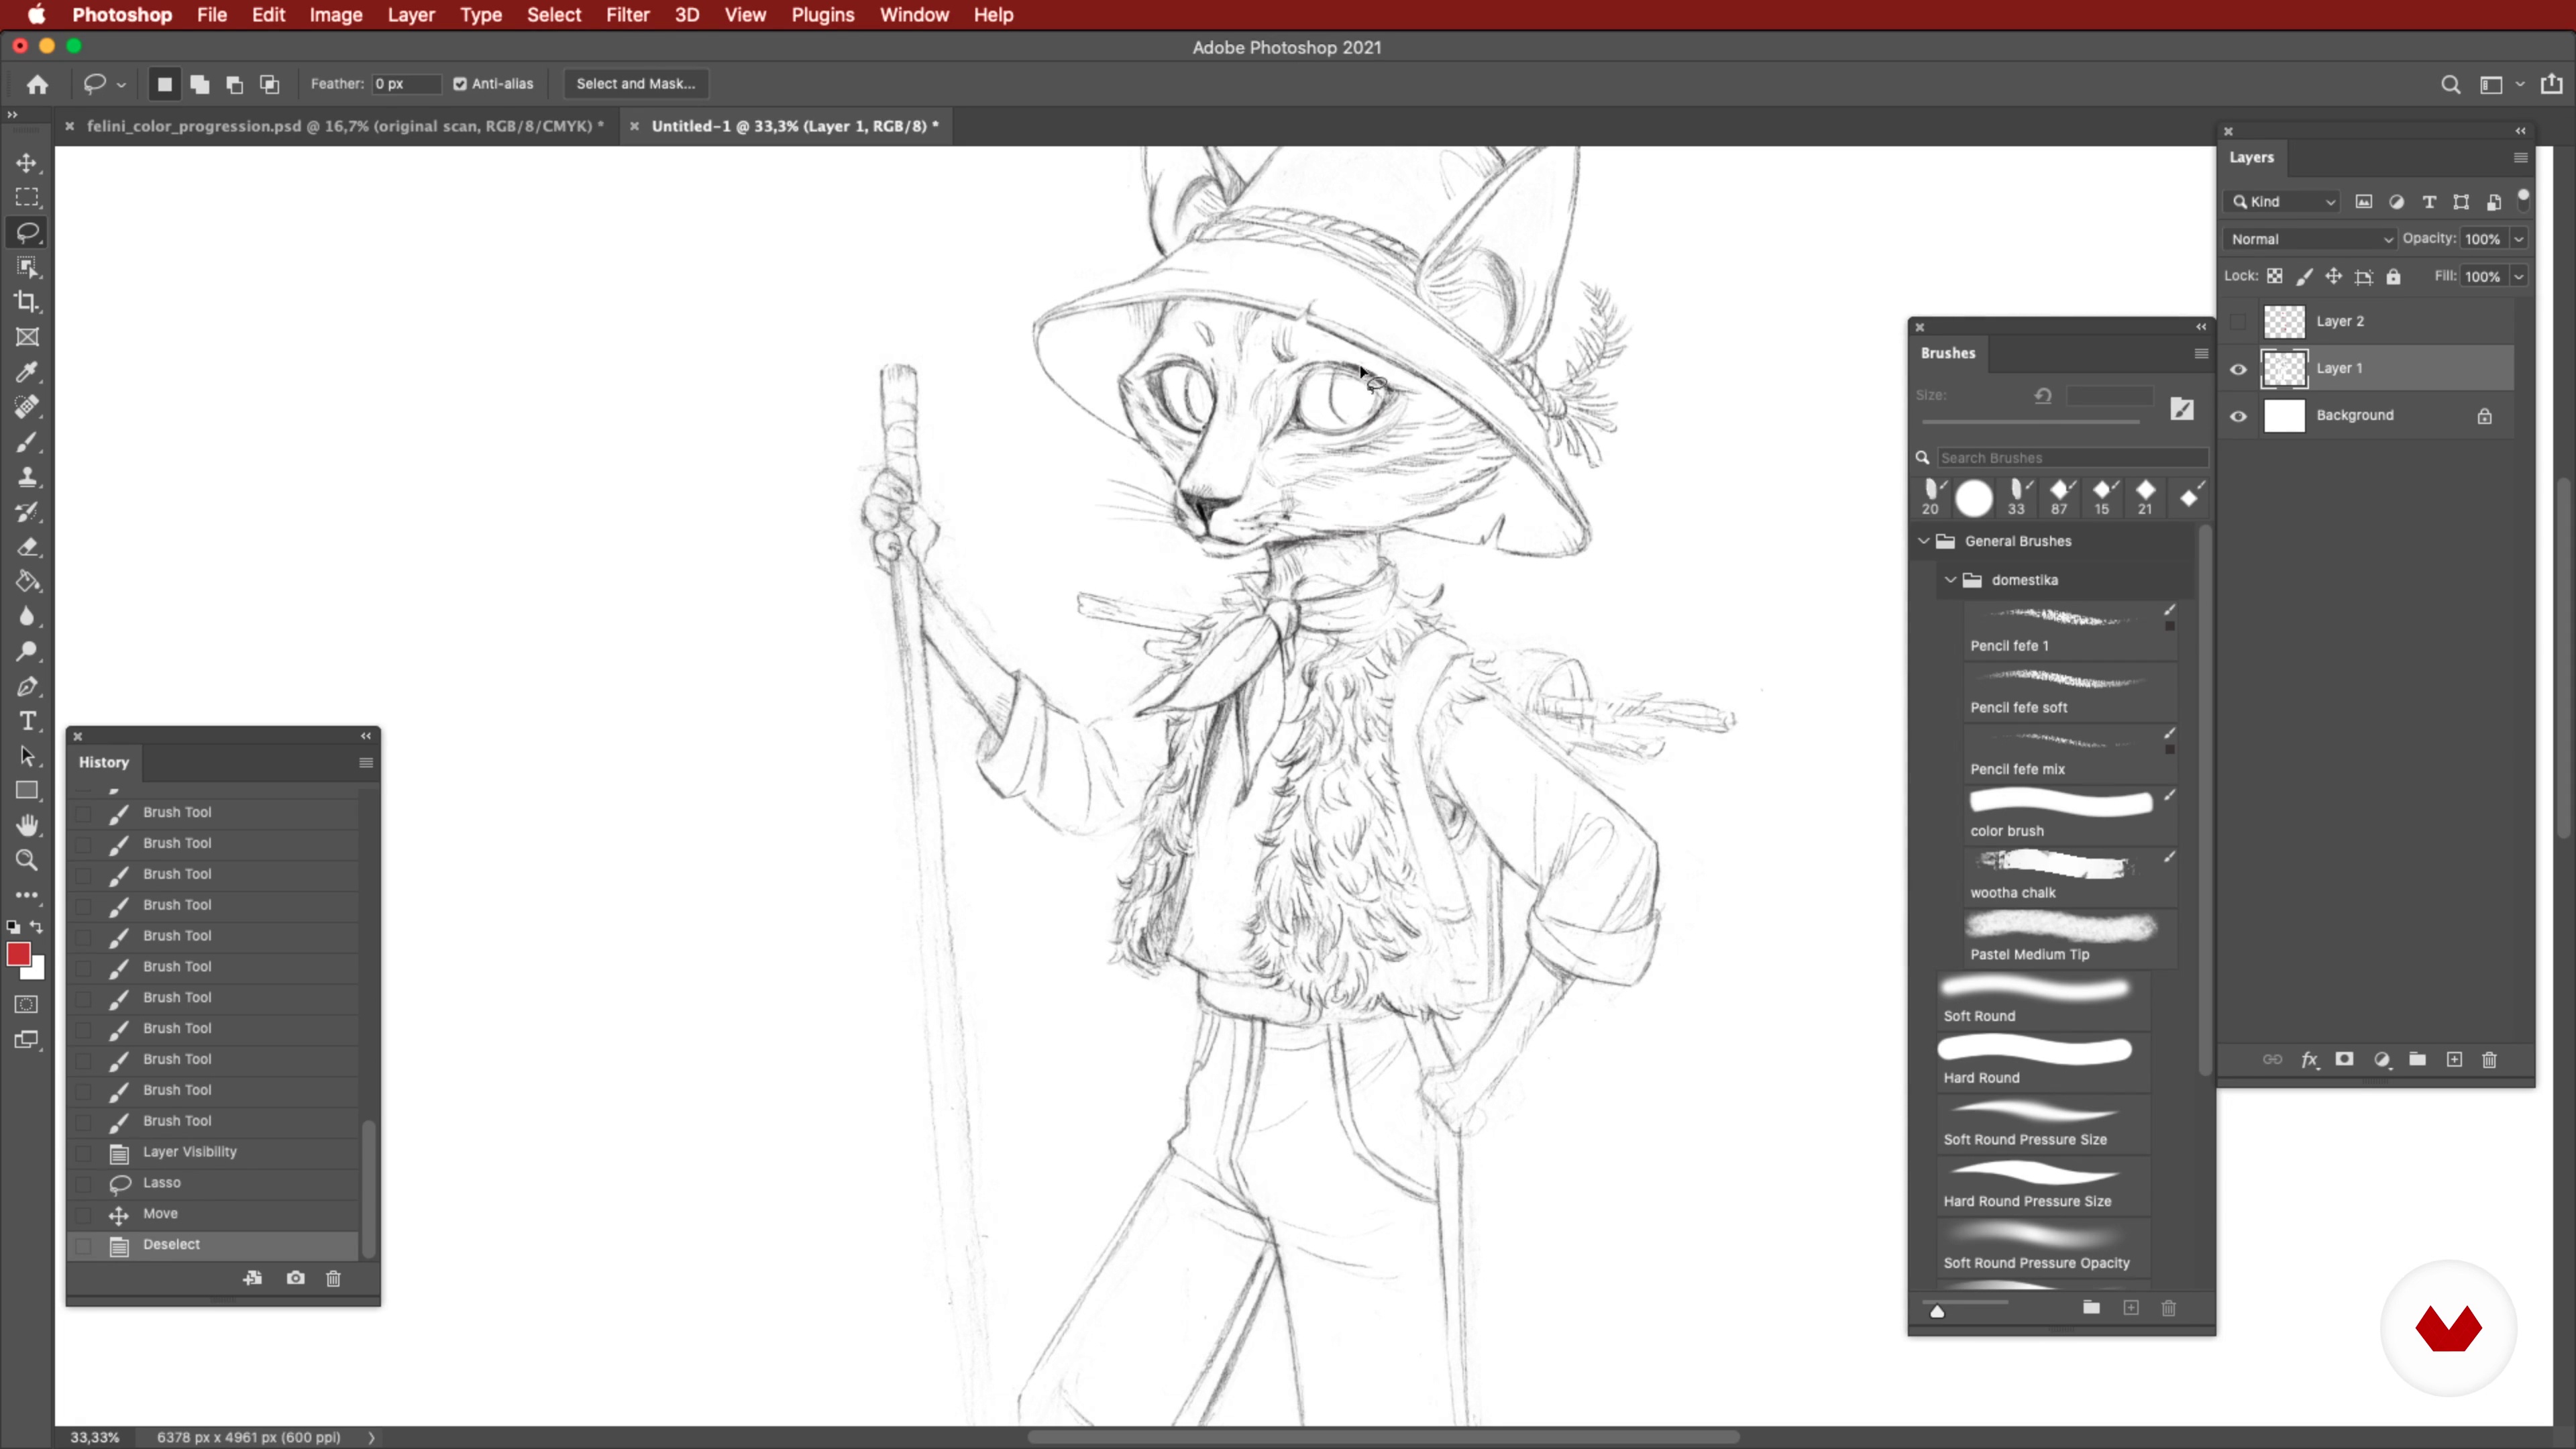Open the search icon at top right
The width and height of the screenshot is (2576, 1449).
coord(2450,85)
